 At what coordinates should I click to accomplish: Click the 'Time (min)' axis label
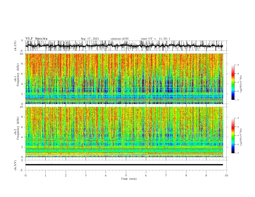click(129, 179)
